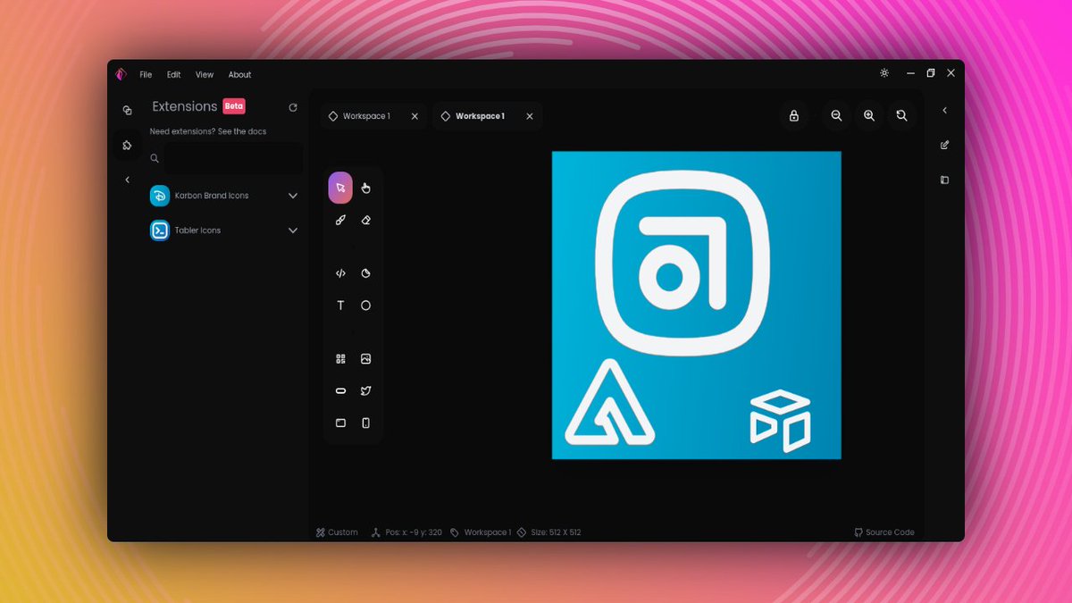Click the search magnifier icon
1072x603 pixels.
click(155, 158)
